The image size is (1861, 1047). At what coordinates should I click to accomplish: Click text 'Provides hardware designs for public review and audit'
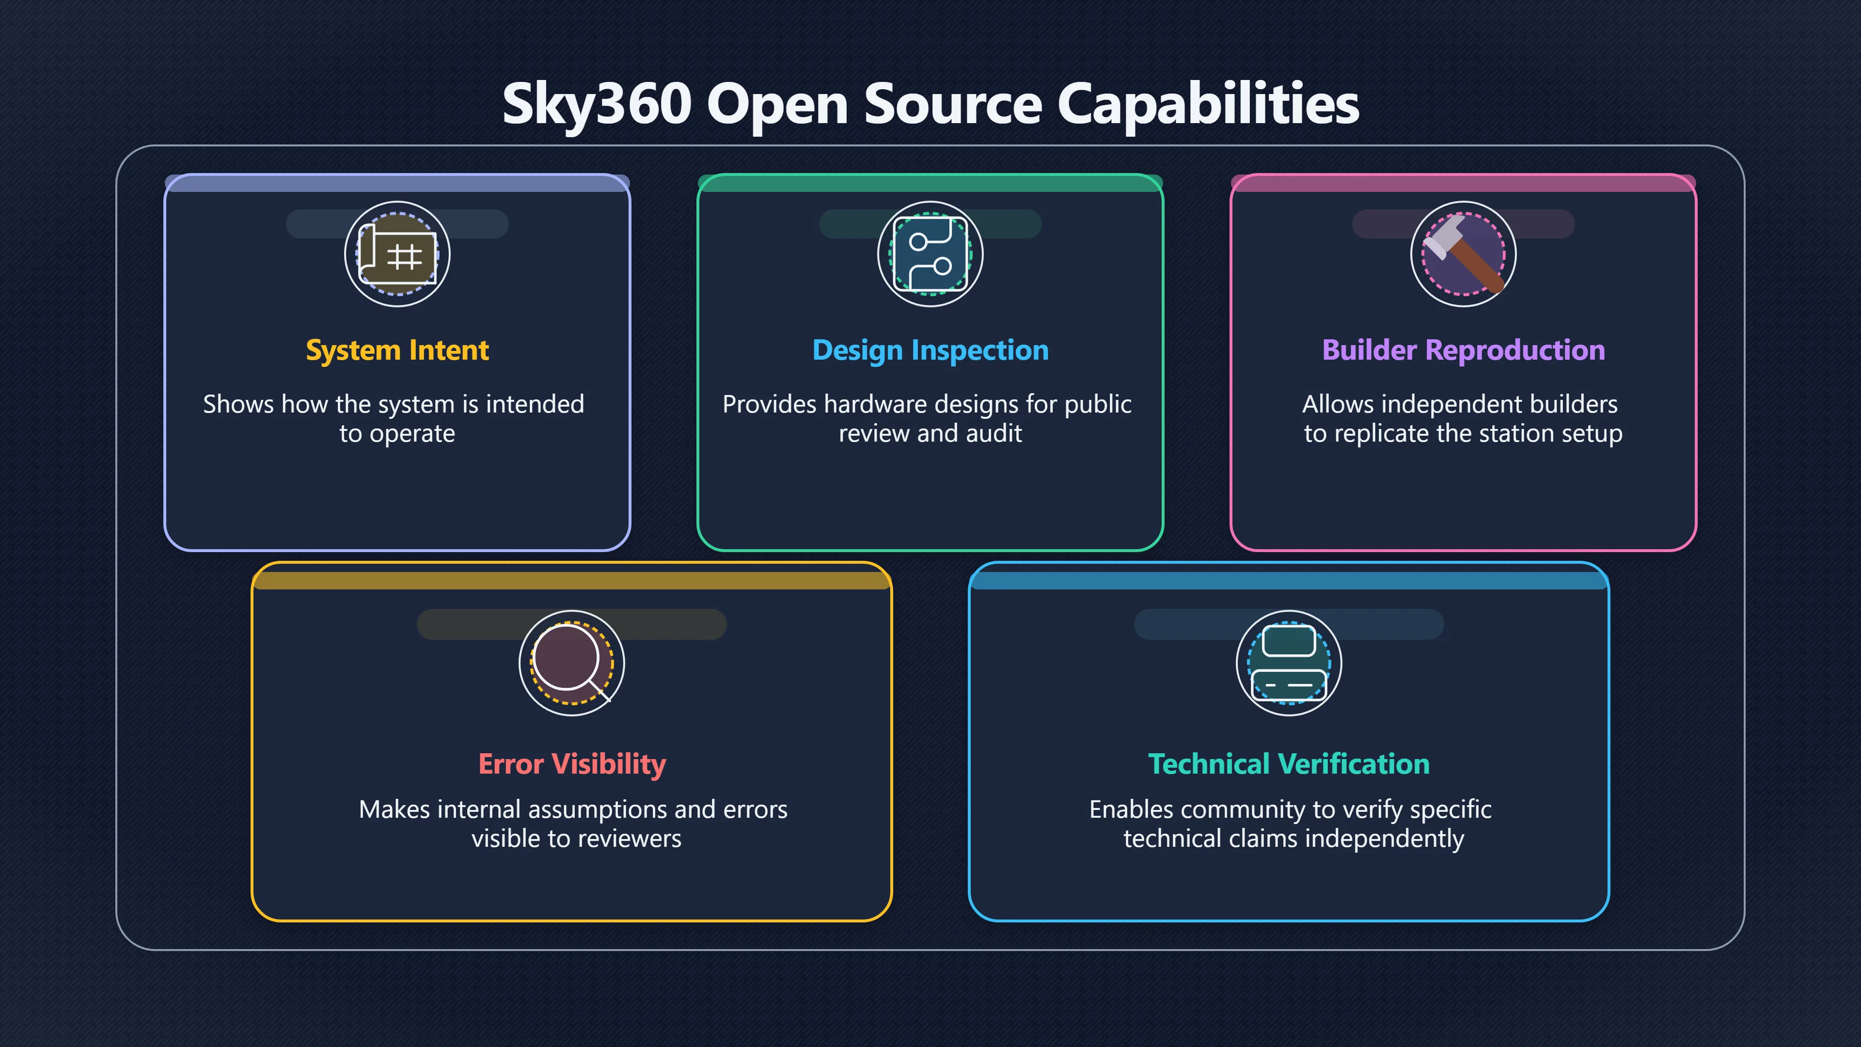(928, 418)
